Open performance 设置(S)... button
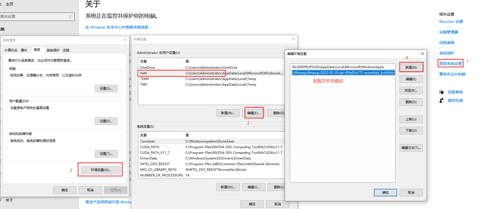 (106, 89)
